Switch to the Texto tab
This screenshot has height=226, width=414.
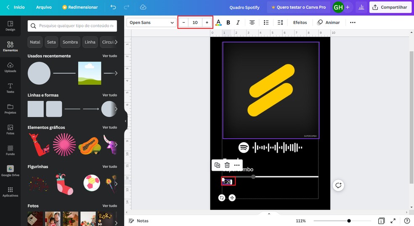coord(10,88)
